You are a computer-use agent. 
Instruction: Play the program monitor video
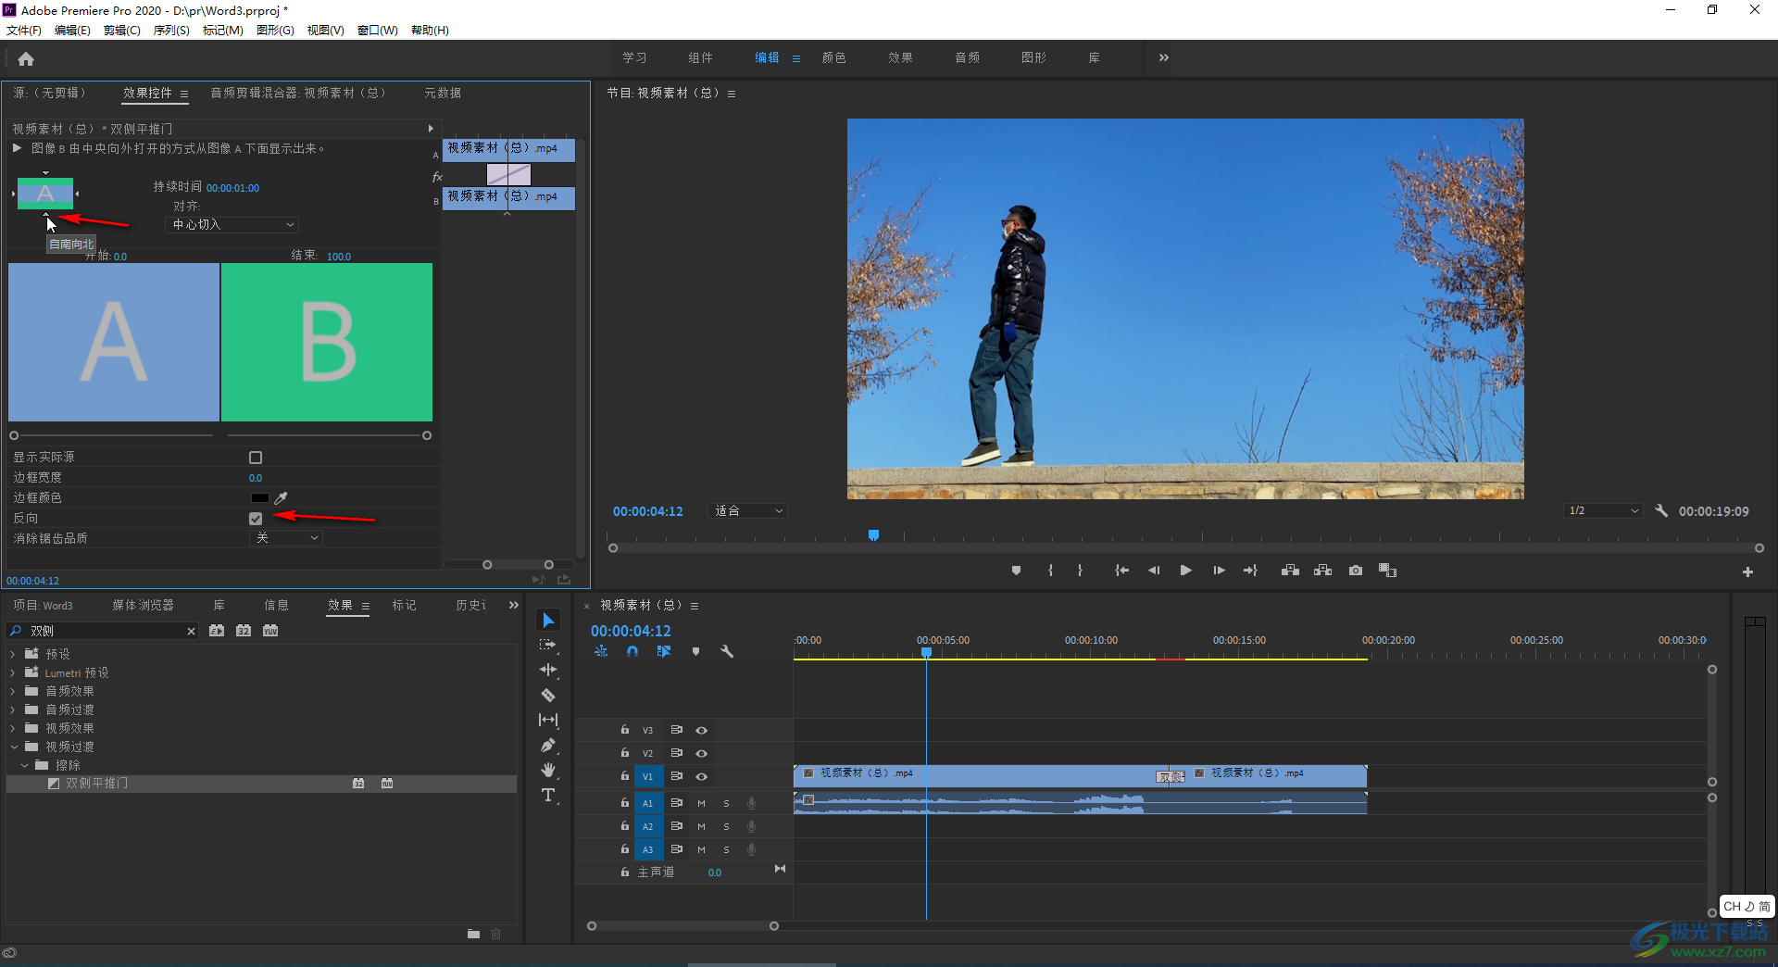pos(1185,571)
